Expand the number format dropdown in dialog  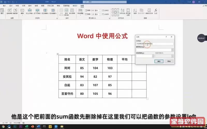point(172,50)
